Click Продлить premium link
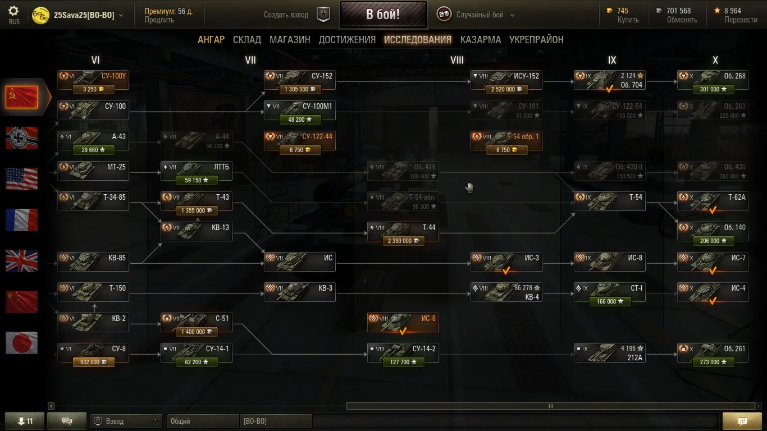This screenshot has height=431, width=767. (158, 20)
